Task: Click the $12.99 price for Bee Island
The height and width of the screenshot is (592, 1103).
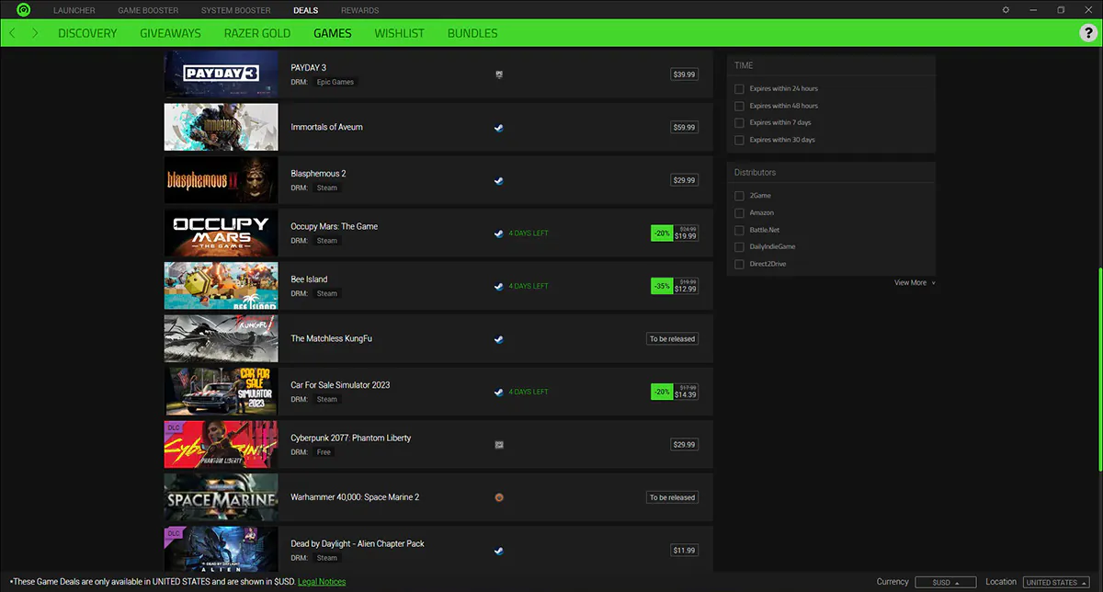Action: point(685,290)
